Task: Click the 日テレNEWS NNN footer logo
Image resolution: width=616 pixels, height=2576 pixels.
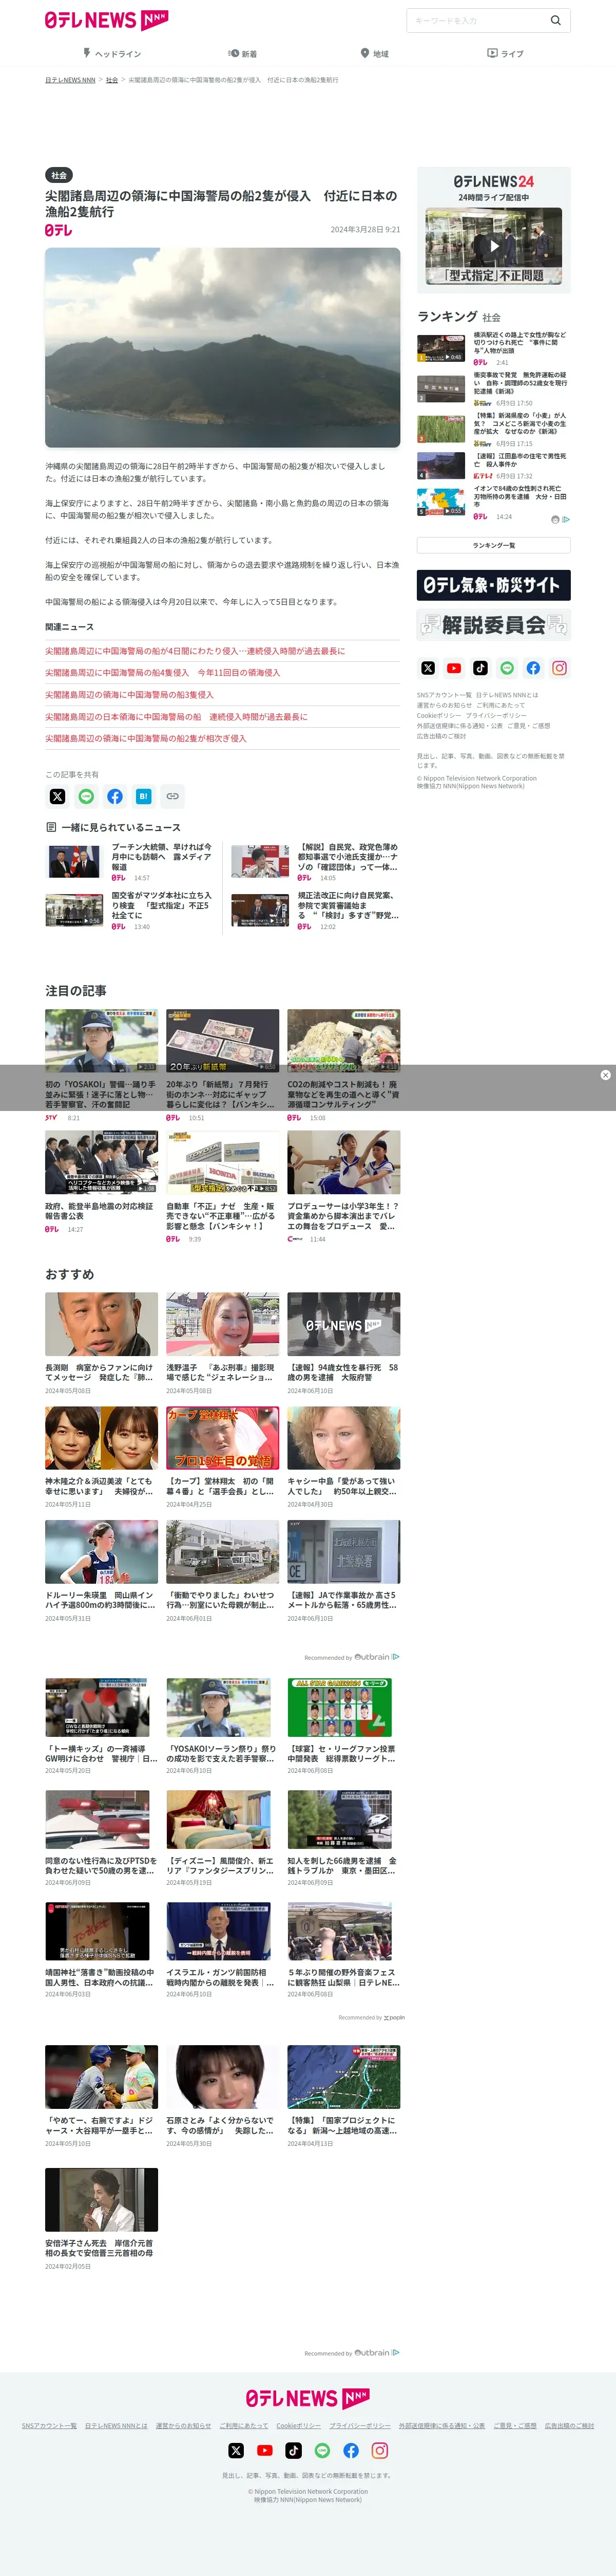Action: 307,2398
